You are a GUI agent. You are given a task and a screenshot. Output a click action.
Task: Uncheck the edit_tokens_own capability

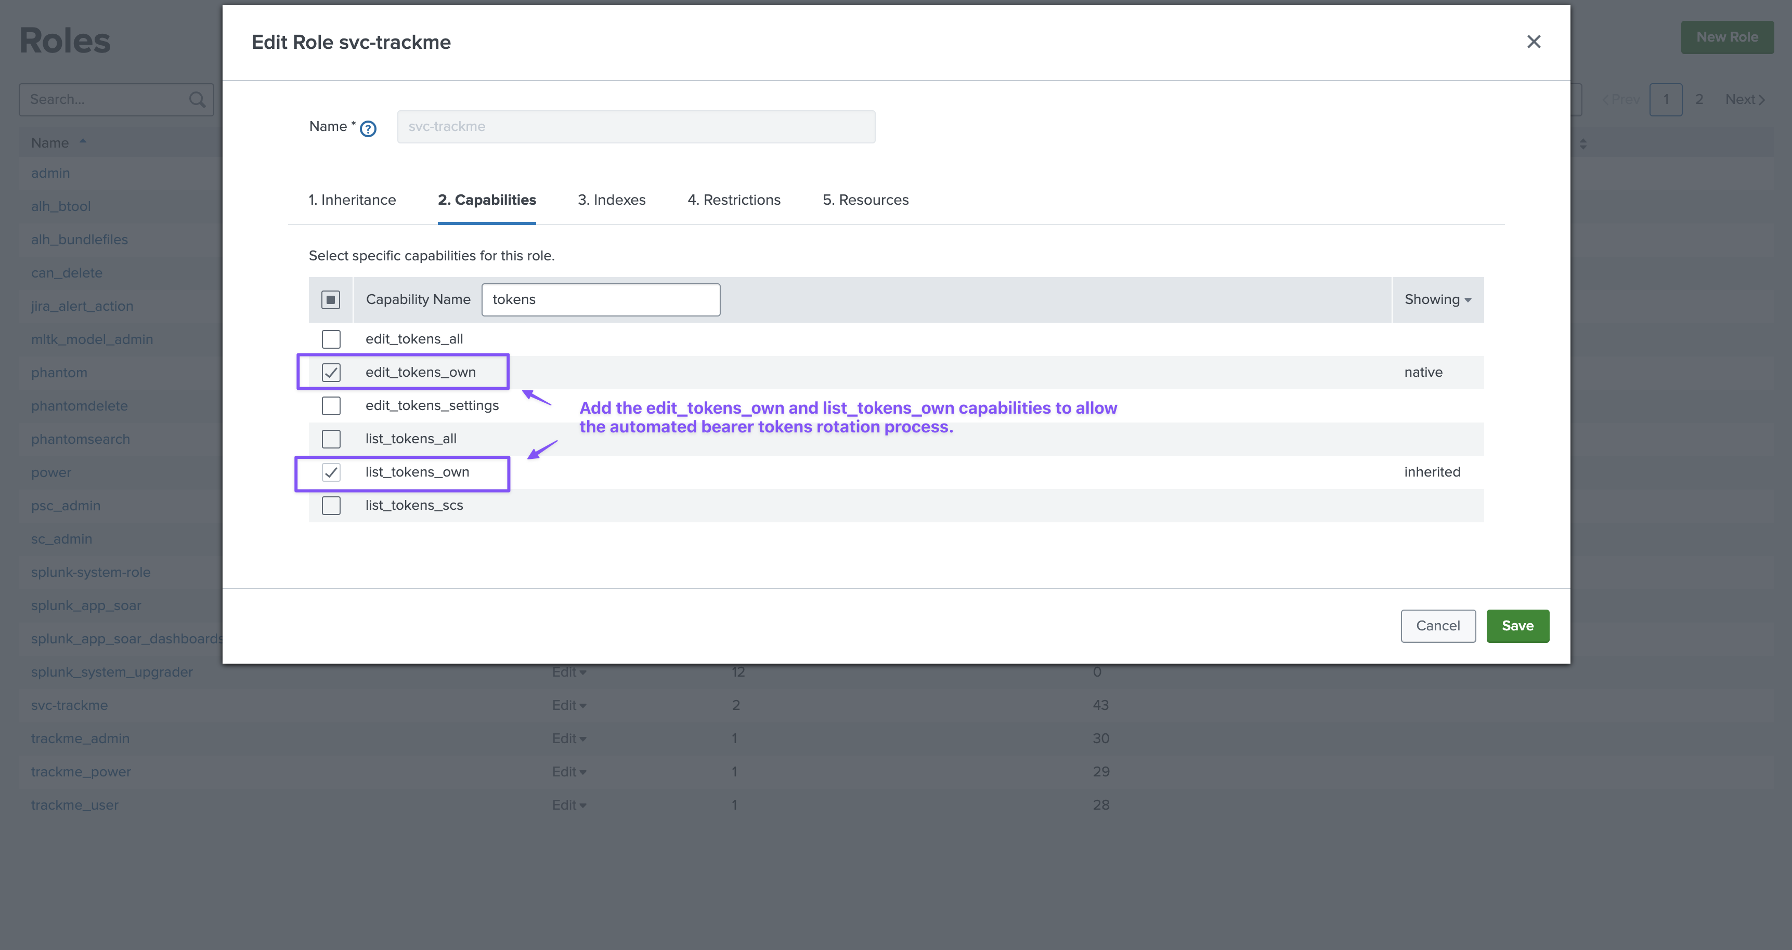click(331, 372)
